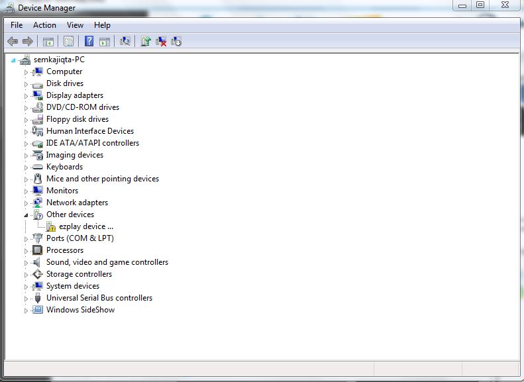524x382 pixels.
Task: Click the Uninstall device toolbar icon
Action: pyautogui.click(x=161, y=41)
